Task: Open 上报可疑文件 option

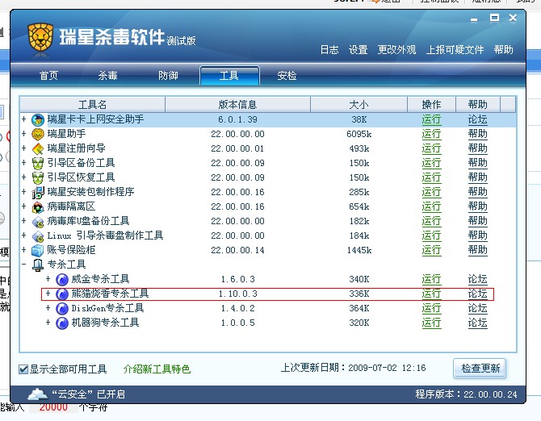Action: click(x=455, y=50)
